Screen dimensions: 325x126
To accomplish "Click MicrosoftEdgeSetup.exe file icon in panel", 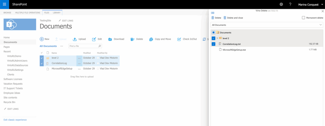I will point(220,50).
